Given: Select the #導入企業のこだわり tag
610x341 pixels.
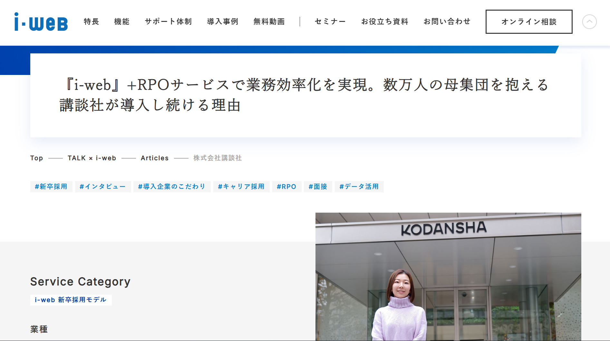Looking at the screenshot, I should 172,187.
